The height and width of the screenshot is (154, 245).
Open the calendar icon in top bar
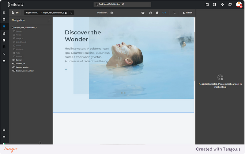coord(207,5)
